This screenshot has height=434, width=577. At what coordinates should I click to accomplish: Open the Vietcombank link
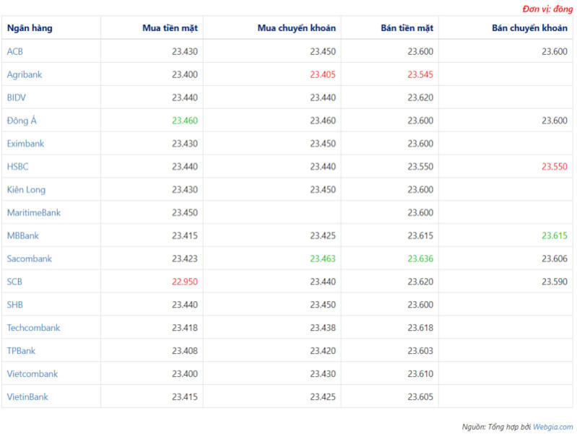pyautogui.click(x=32, y=374)
